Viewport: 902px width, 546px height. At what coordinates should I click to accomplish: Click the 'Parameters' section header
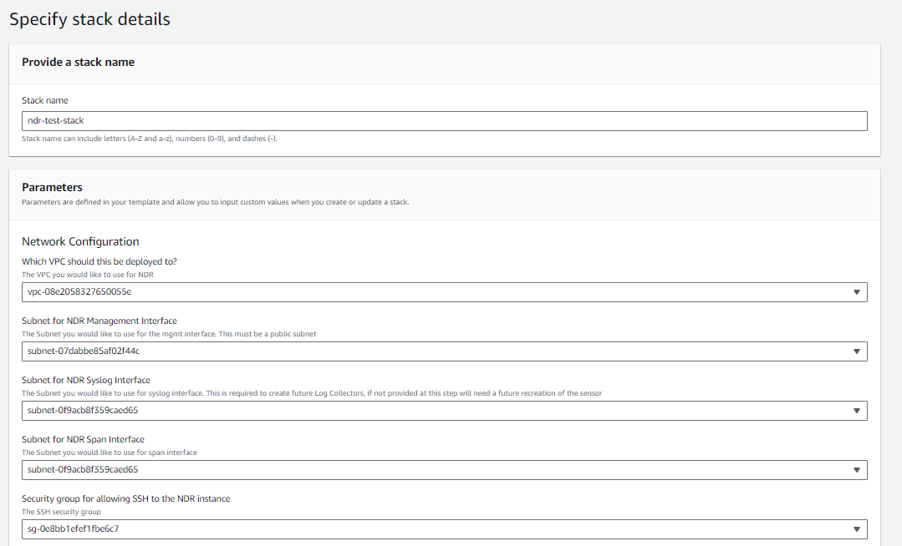52,188
